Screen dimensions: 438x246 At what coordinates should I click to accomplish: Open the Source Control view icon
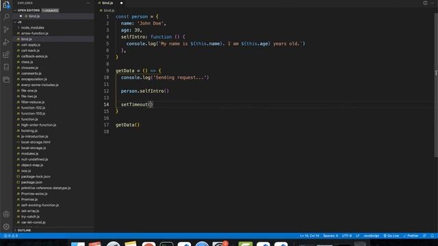[6, 29]
